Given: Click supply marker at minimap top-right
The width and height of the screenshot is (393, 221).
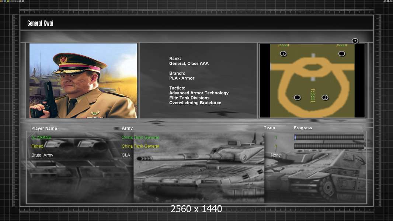Looking at the screenshot, I should tap(342, 45).
